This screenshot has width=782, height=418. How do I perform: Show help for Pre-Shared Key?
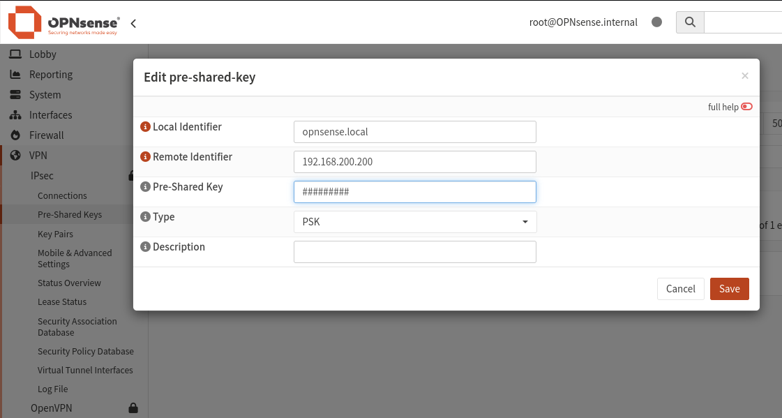tap(145, 186)
